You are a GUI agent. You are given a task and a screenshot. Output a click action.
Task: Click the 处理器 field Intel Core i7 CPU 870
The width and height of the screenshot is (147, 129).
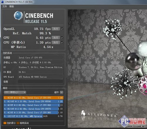point(41,58)
